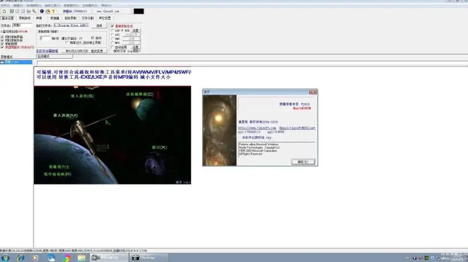468x262 pixels.
Task: Click the colorful round browser taskbar icon
Action: click(66, 257)
